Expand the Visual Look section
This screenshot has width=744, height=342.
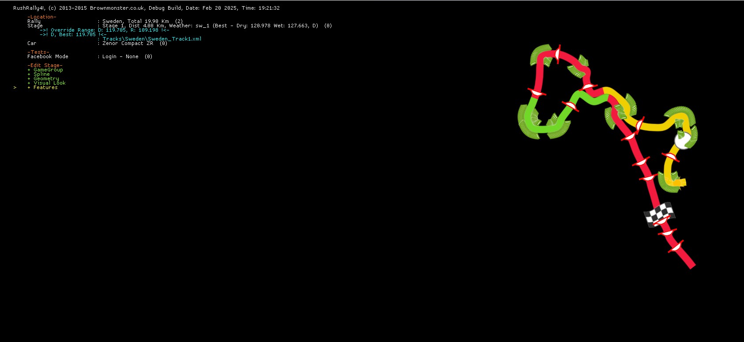point(49,83)
